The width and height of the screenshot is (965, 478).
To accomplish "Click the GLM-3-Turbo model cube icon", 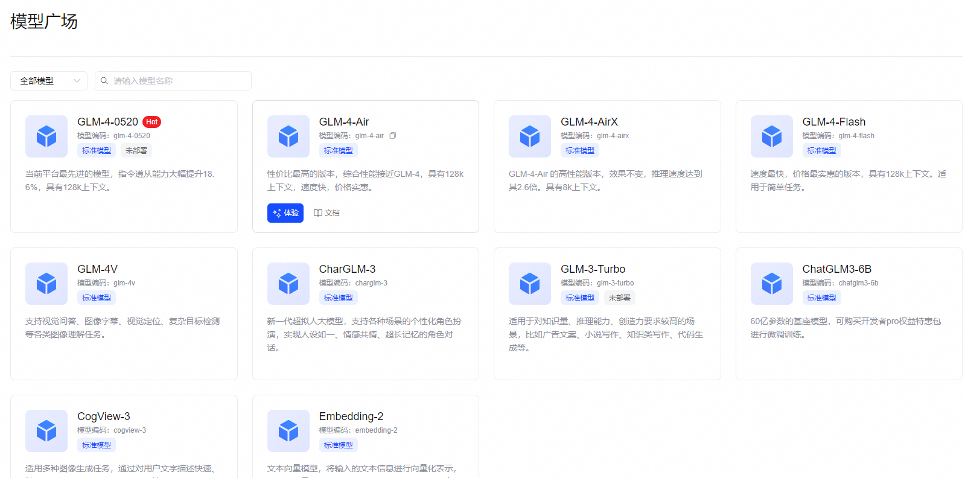I will pyautogui.click(x=530, y=284).
